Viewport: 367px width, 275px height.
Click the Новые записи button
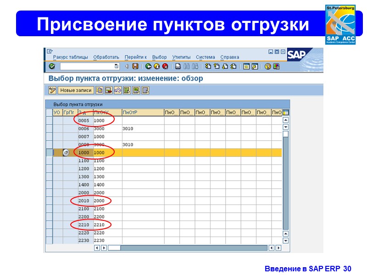[76, 90]
